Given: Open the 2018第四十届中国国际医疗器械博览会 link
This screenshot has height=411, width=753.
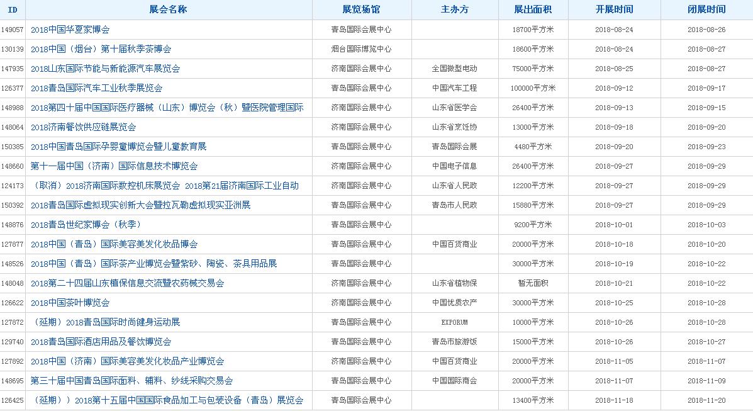Looking at the screenshot, I should pyautogui.click(x=167, y=108).
